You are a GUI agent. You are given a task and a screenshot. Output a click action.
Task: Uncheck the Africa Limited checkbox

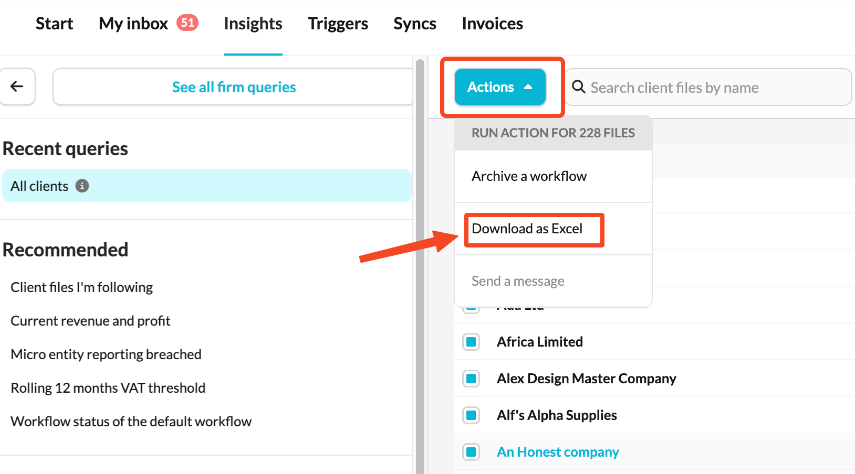point(471,342)
